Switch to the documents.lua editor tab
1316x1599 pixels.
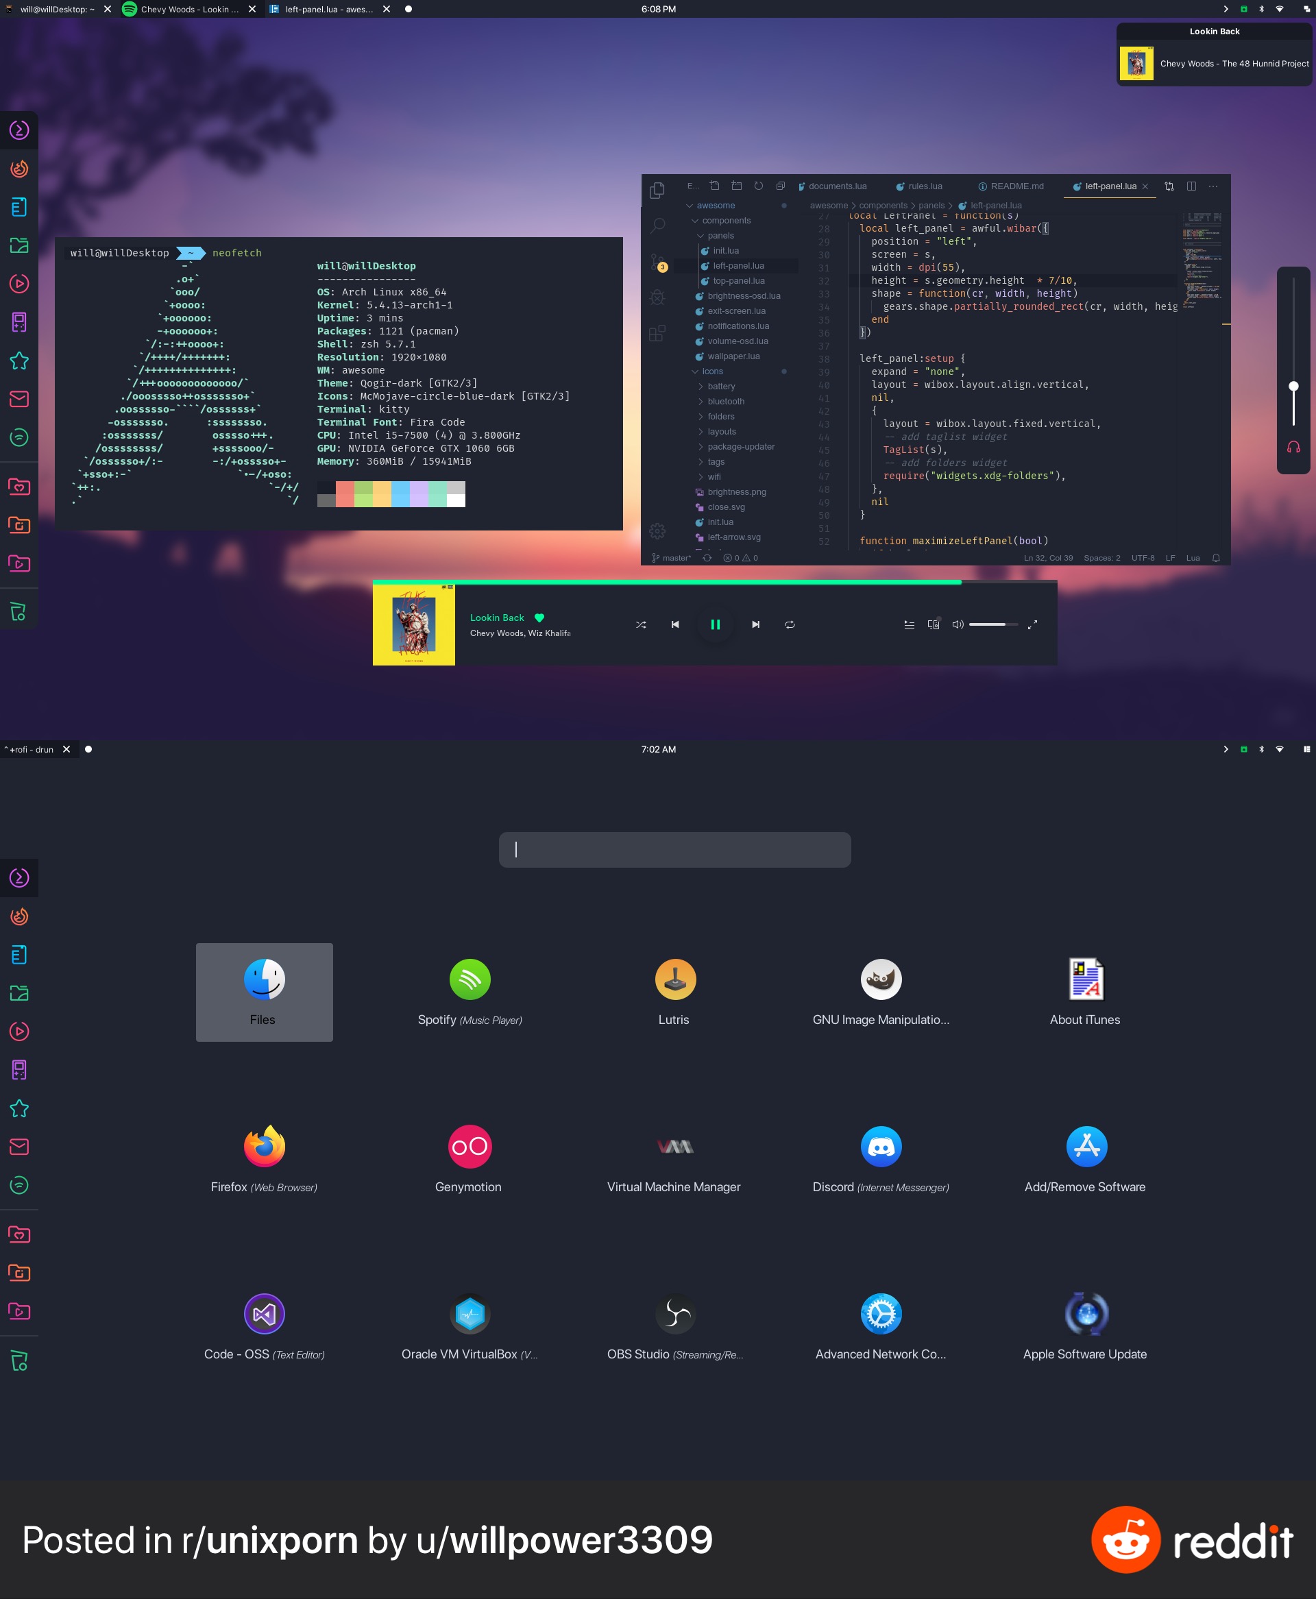[x=831, y=186]
